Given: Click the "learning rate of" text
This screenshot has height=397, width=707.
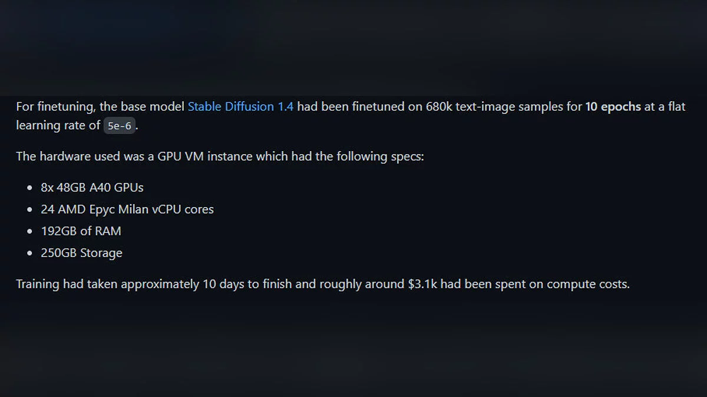Looking at the screenshot, I should 58,125.
